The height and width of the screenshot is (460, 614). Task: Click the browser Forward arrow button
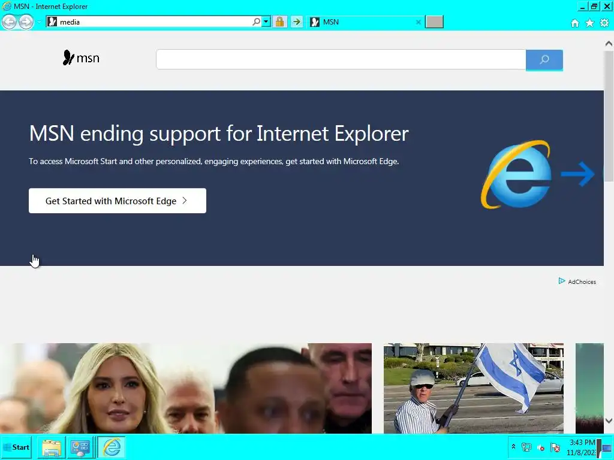(26, 22)
